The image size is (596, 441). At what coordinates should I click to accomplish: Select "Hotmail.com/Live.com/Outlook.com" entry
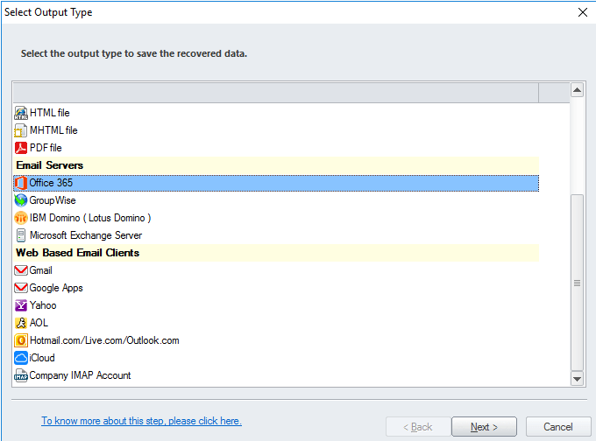104,340
